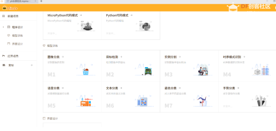This screenshot has width=276, height=131.
Task: Click the radio waveform illustration for 语音分类
Action: pos(86,102)
